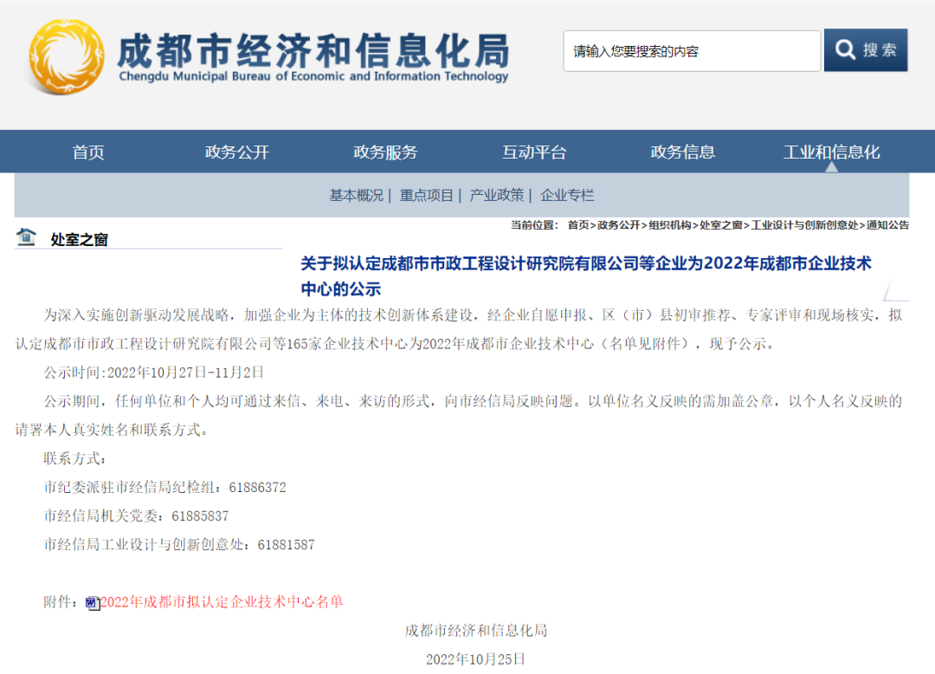Click the Word document attachment icon
This screenshot has height=674, width=935.
[x=93, y=603]
